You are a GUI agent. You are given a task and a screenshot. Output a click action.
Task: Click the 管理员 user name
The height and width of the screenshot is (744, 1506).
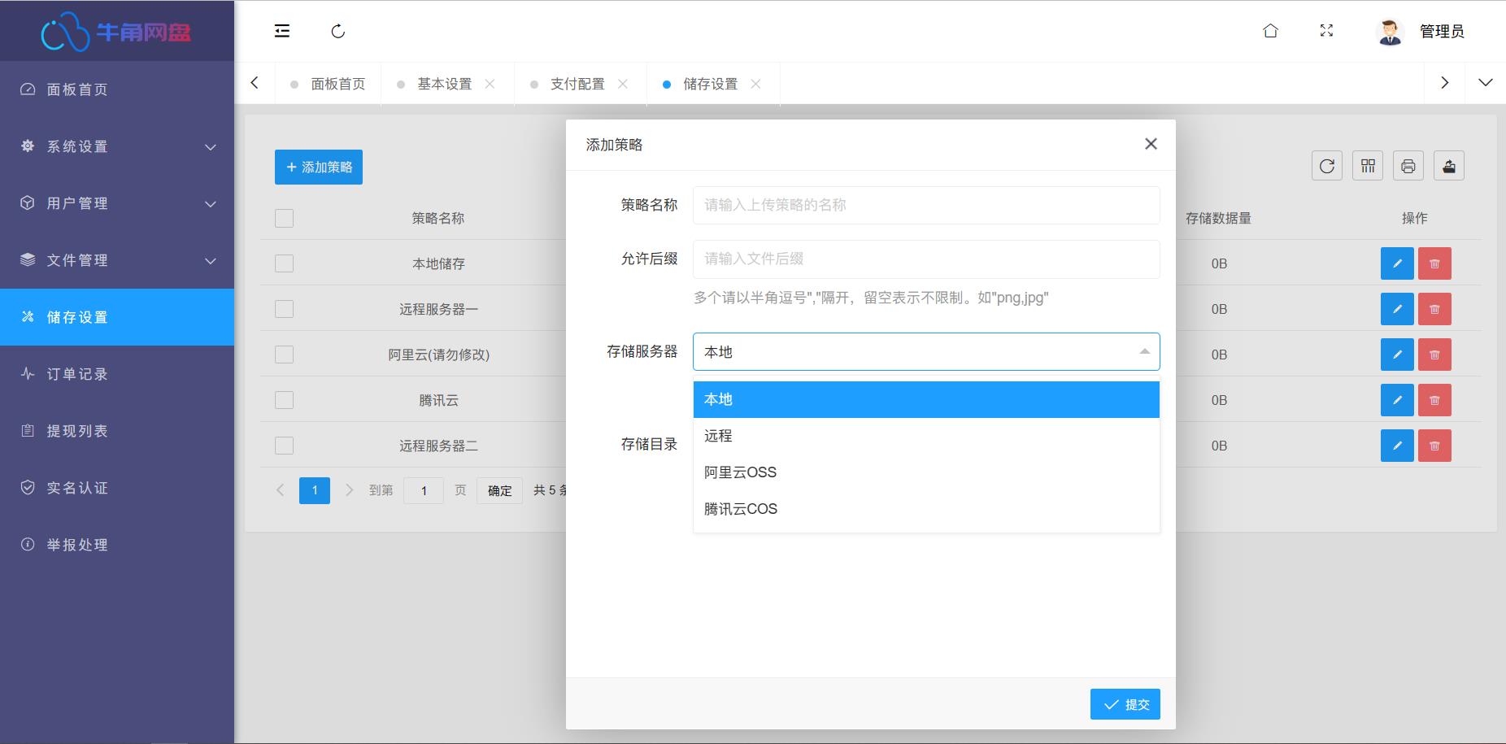[x=1442, y=31]
